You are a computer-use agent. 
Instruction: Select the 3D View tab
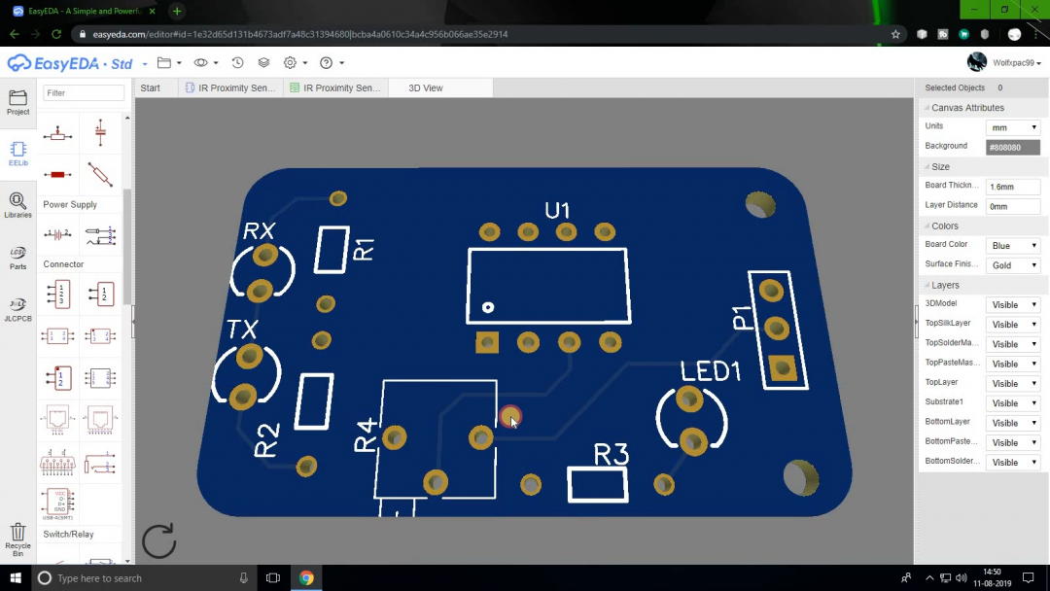click(x=424, y=87)
